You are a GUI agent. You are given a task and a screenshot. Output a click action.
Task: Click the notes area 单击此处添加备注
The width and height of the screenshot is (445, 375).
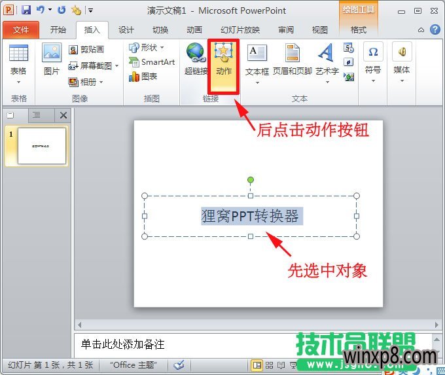point(123,344)
